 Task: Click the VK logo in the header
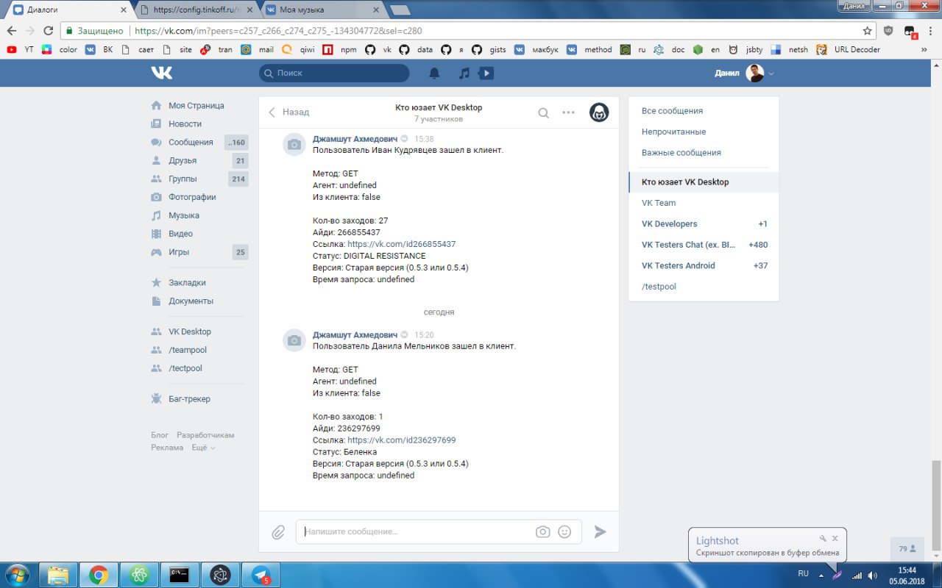[x=162, y=73]
